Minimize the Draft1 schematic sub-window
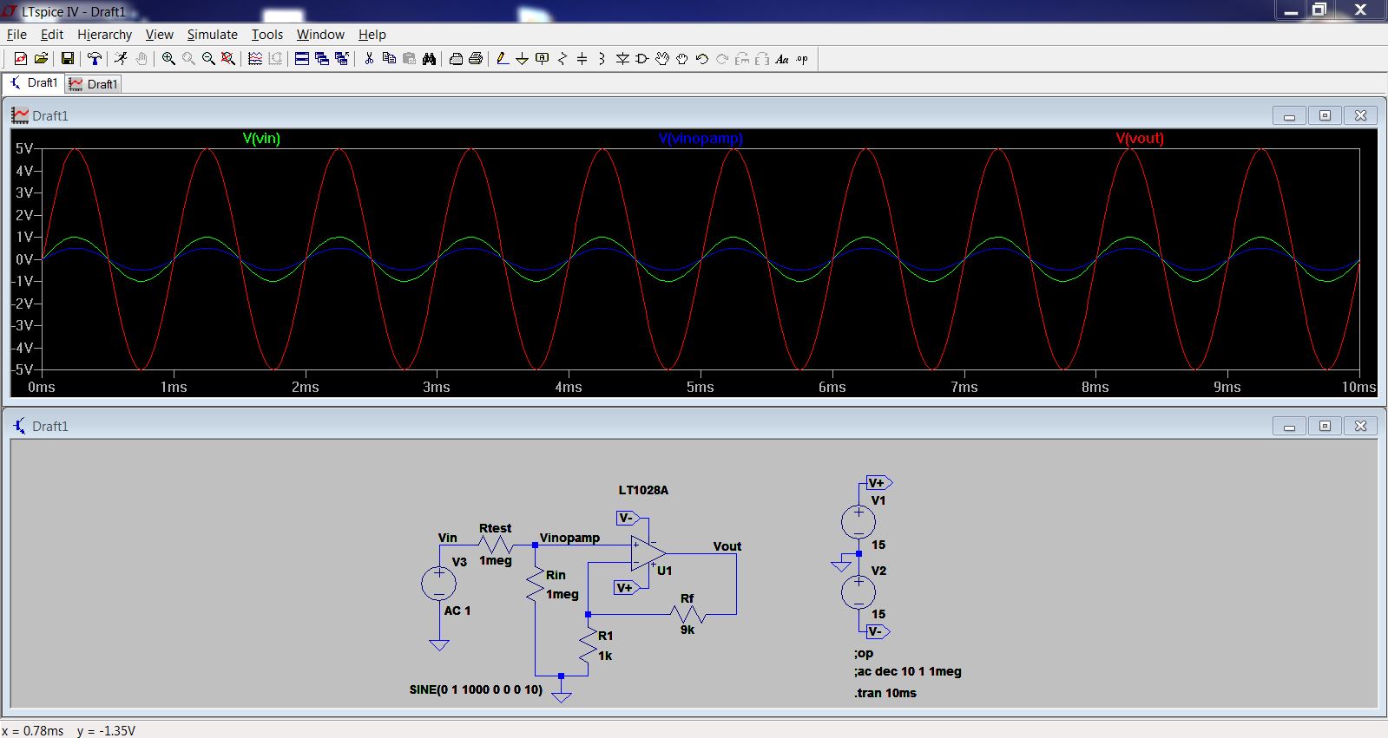This screenshot has width=1388, height=738. coord(1289,426)
